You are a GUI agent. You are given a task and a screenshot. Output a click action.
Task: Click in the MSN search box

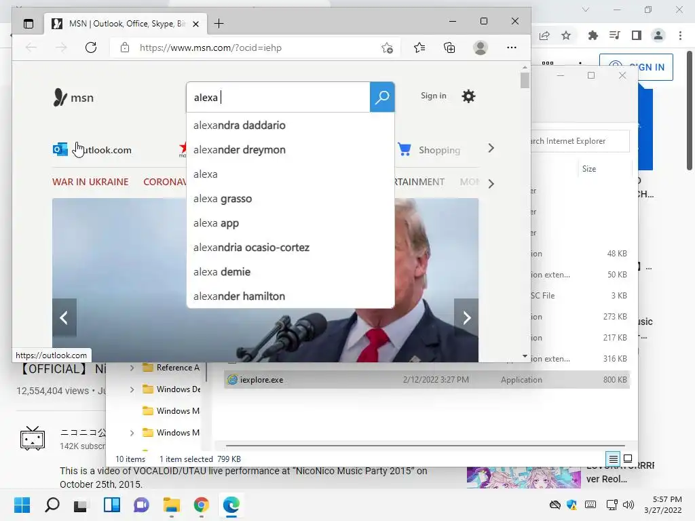[x=278, y=97]
